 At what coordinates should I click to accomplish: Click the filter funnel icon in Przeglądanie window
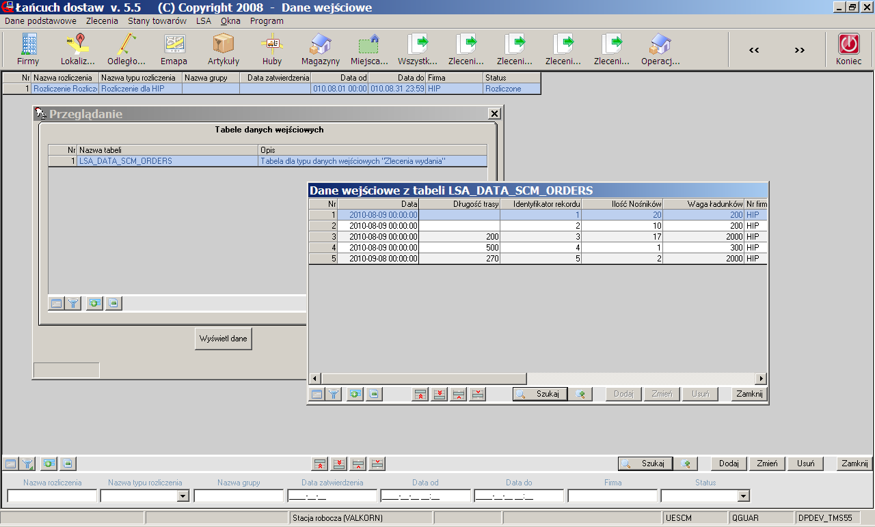(73, 303)
